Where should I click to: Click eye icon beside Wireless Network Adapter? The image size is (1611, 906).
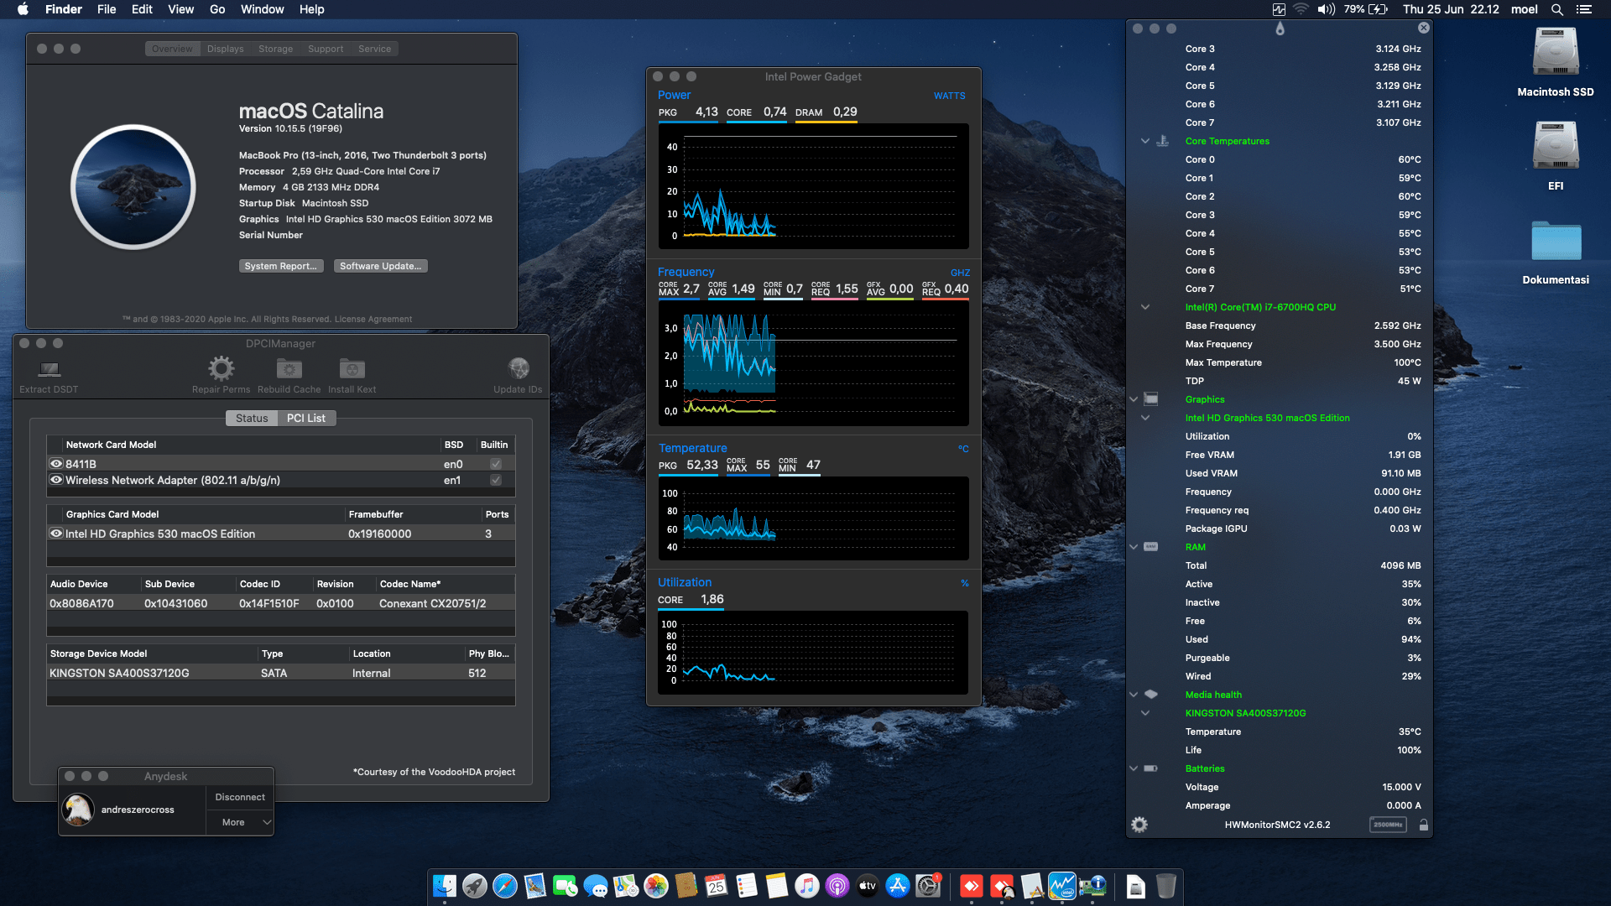coord(56,480)
